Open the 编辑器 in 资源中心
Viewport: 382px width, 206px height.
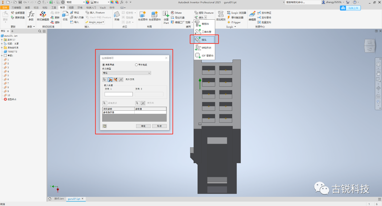point(252,16)
